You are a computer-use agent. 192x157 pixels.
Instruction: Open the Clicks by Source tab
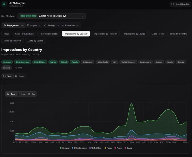35,40
